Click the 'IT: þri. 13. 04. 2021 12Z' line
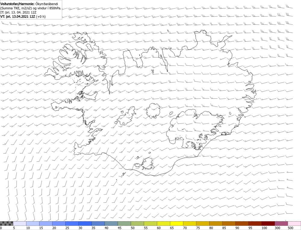 click(x=18, y=12)
